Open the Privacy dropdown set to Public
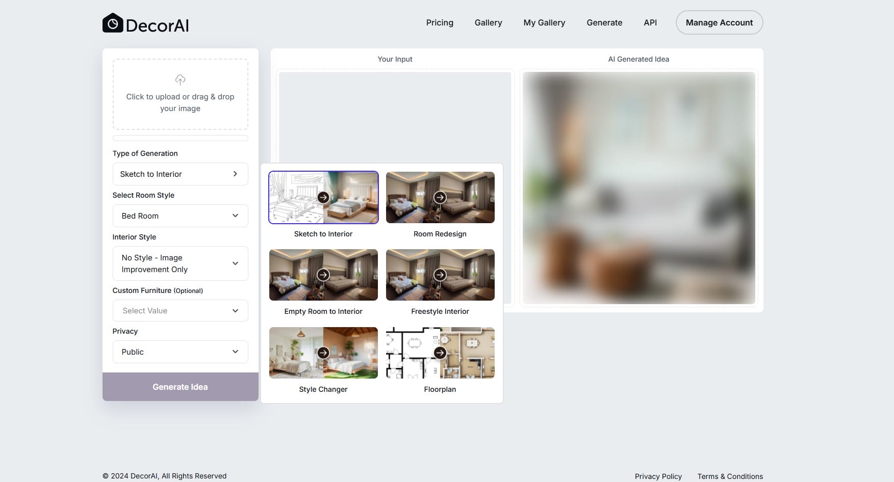Screen dimensions: 894x482 (180, 352)
